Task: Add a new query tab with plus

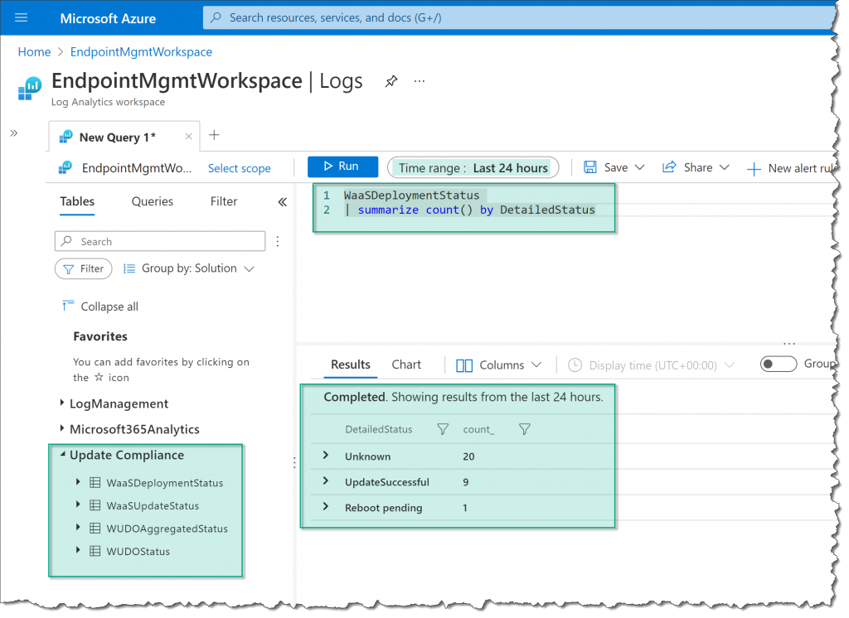Action: point(214,135)
